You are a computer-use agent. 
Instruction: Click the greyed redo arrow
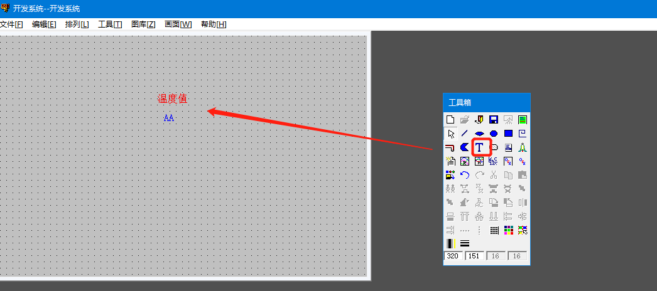coord(479,175)
